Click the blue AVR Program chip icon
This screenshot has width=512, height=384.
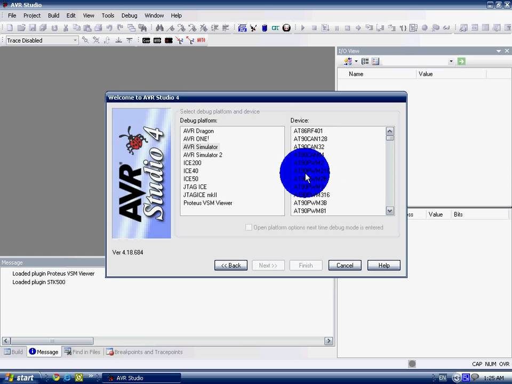pyautogui.click(x=242, y=28)
